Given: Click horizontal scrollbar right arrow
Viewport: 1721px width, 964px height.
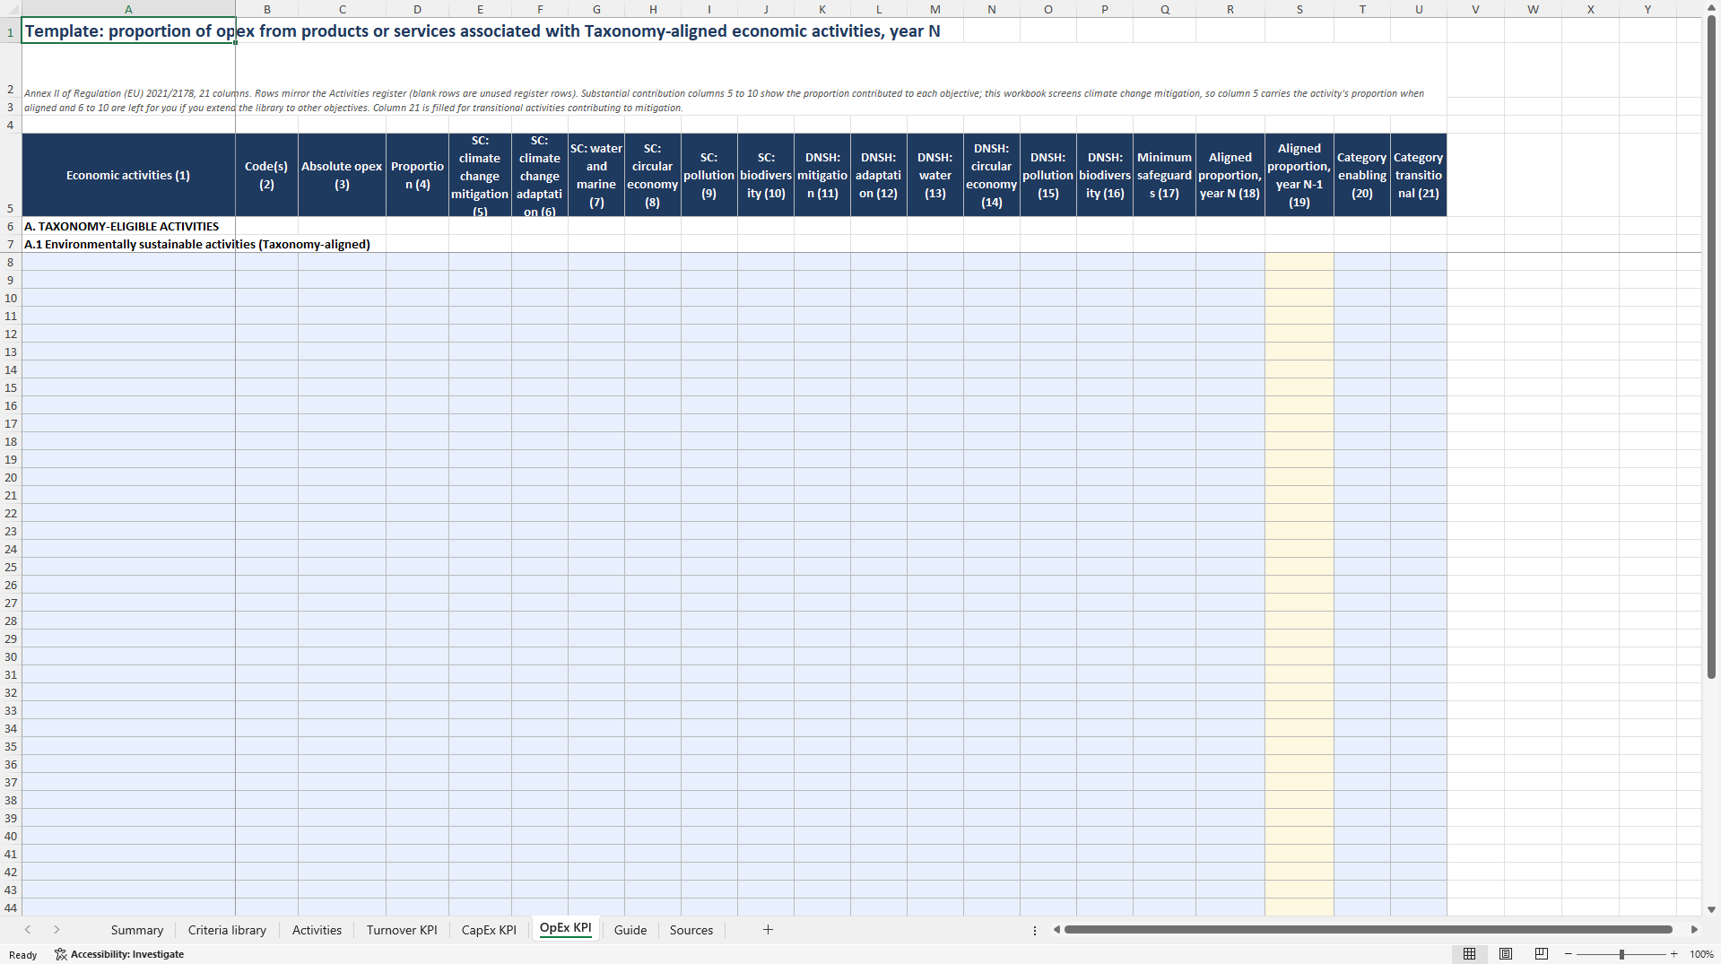Looking at the screenshot, I should (1694, 930).
